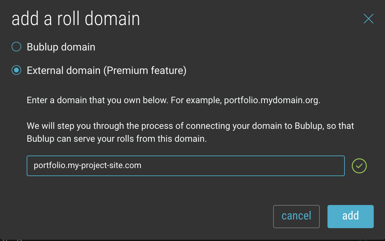Click the empty area inside the domain field
The image size is (385, 241).
click(243, 166)
